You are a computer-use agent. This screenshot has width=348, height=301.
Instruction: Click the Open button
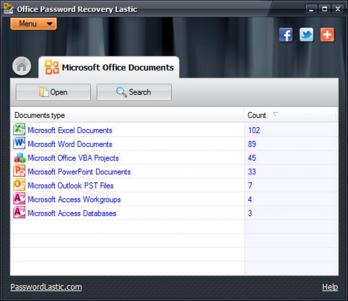click(x=53, y=92)
